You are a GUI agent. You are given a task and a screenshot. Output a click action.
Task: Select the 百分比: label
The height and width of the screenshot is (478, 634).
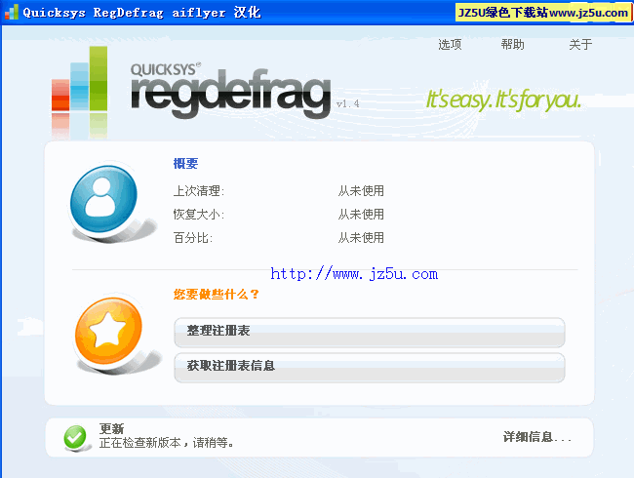click(x=193, y=237)
